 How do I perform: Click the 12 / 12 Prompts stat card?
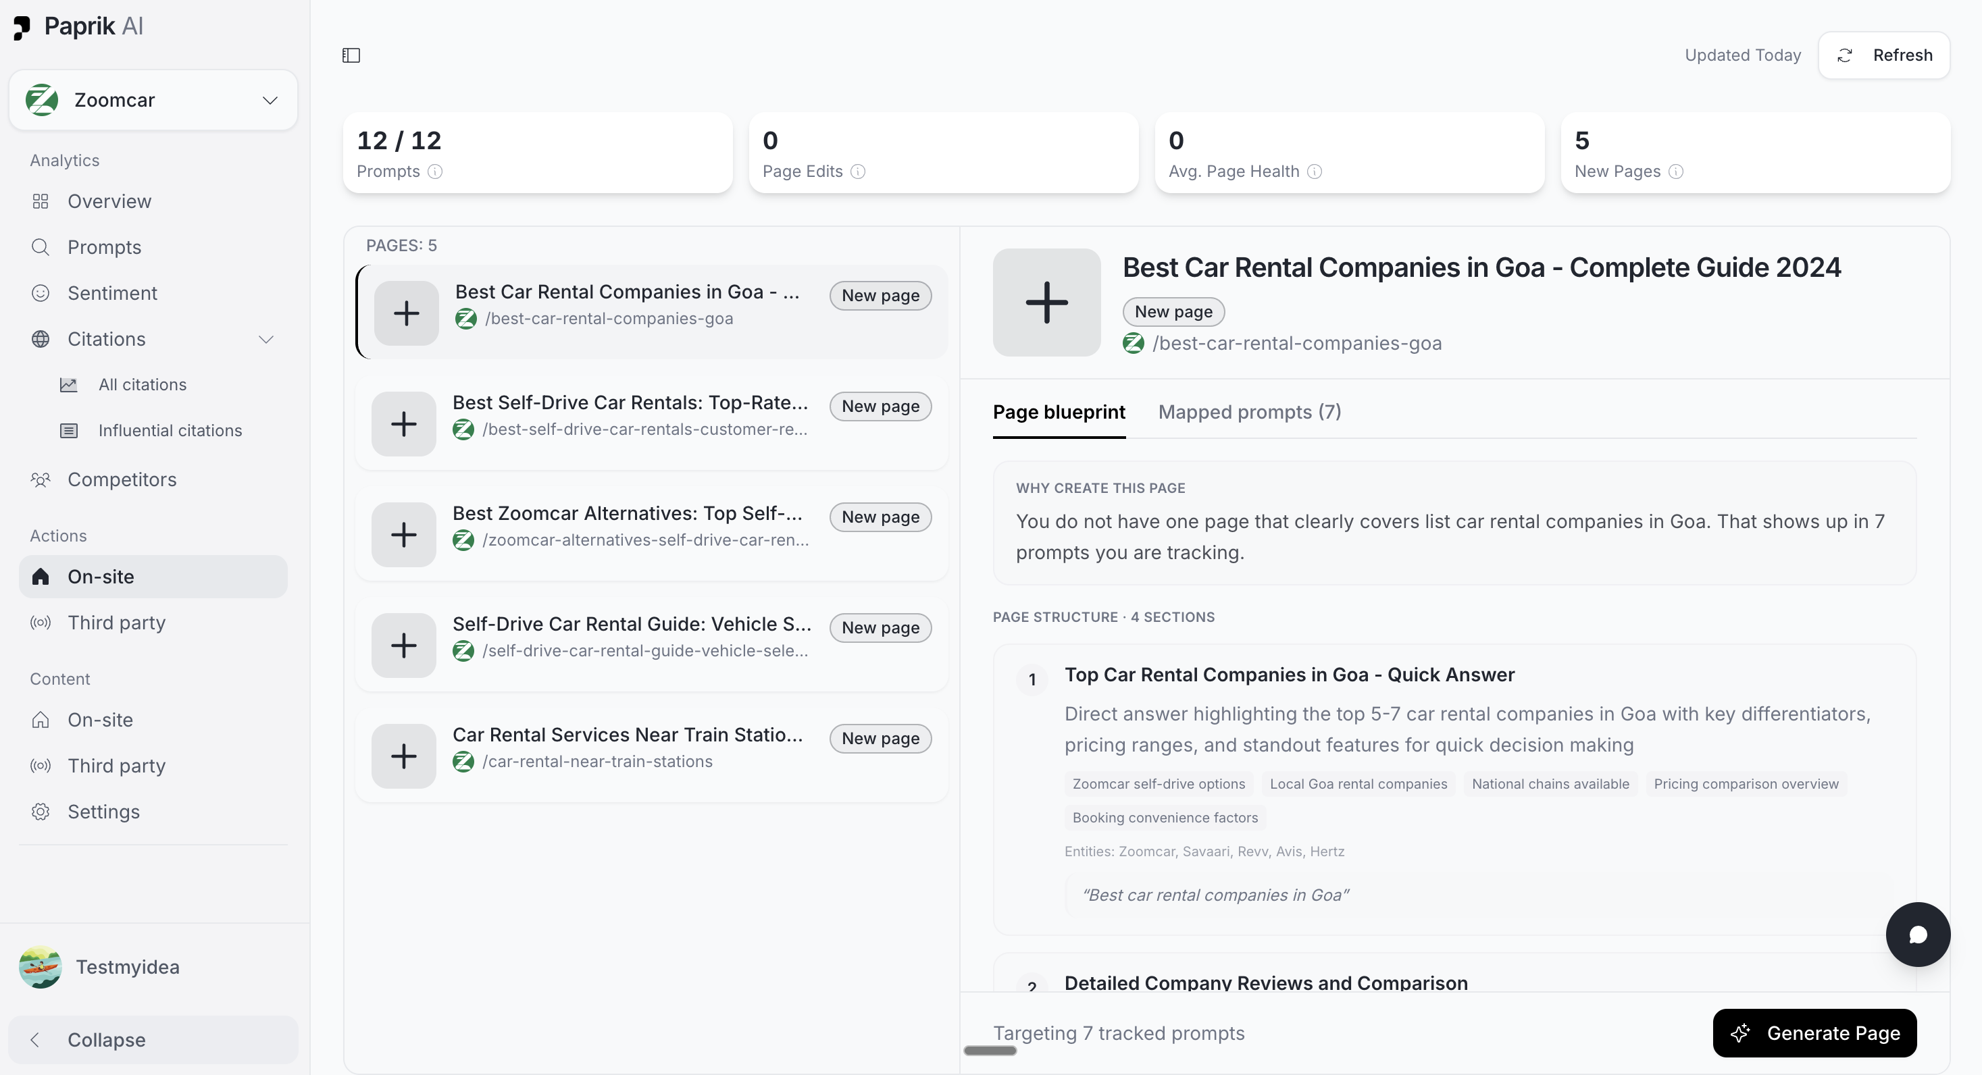(537, 153)
